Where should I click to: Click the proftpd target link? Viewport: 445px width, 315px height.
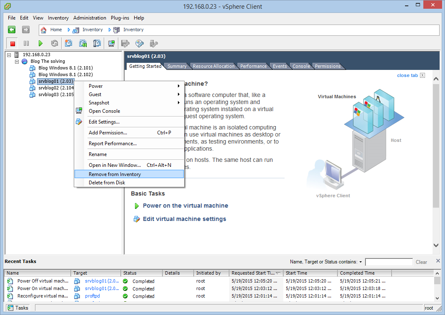(x=92, y=296)
